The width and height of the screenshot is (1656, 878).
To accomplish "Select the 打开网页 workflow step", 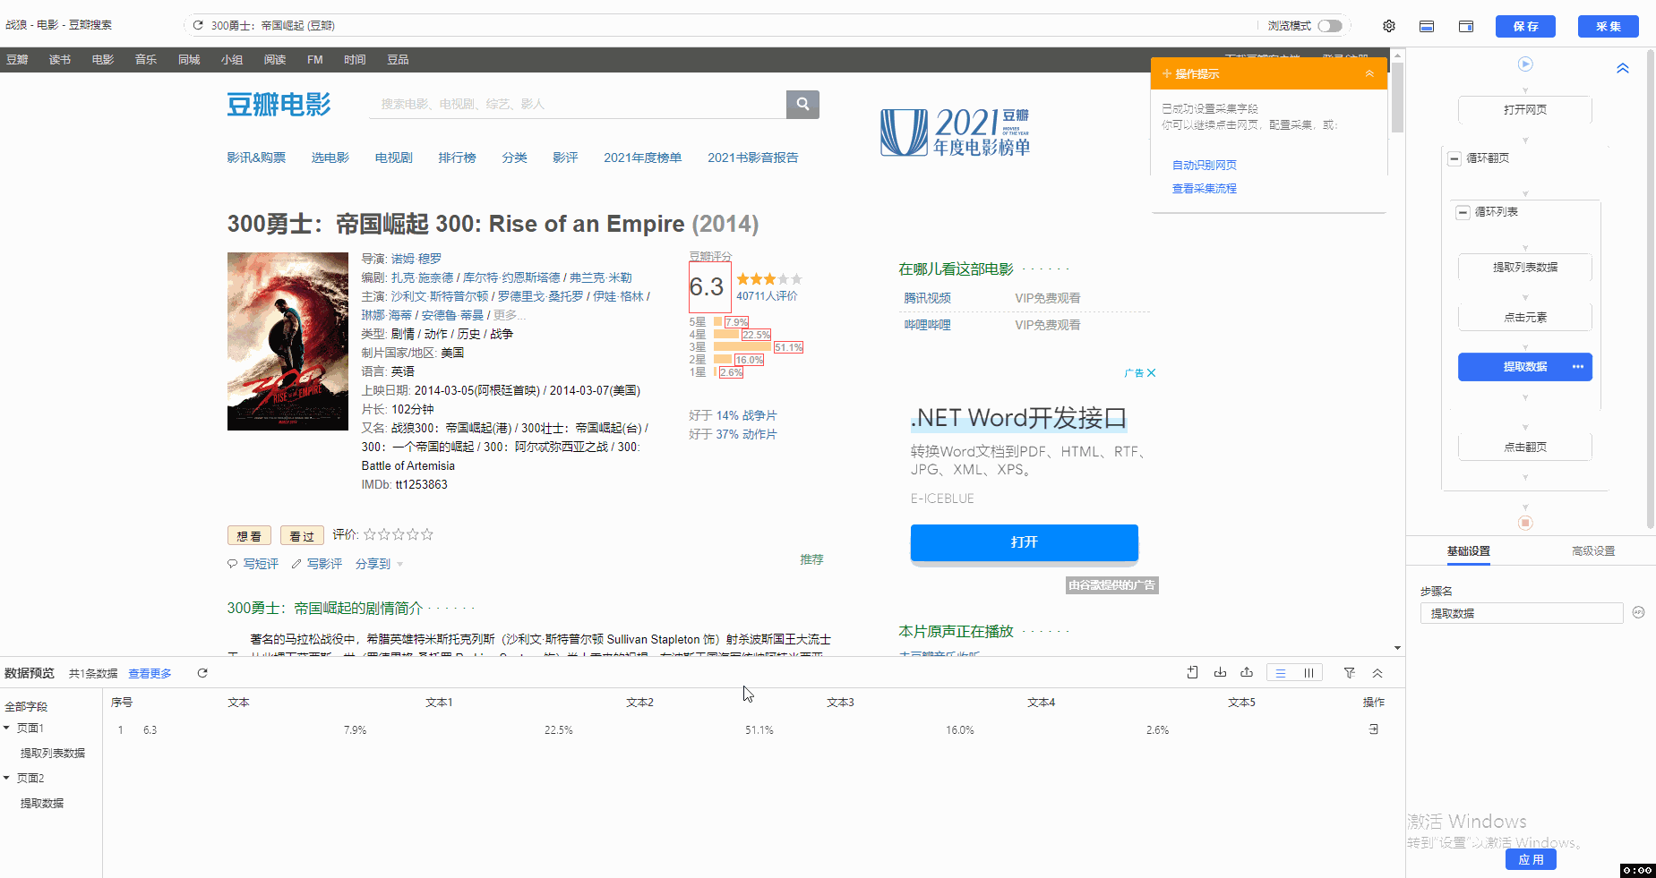I will pyautogui.click(x=1525, y=110).
